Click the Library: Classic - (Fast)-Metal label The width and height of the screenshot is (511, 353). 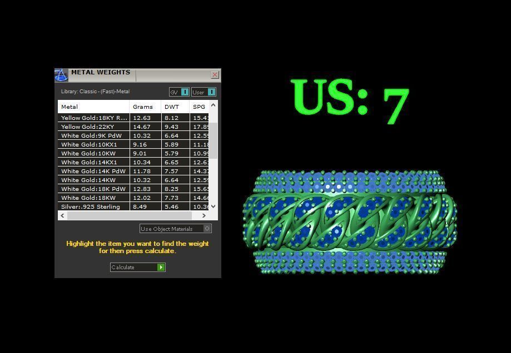(95, 92)
